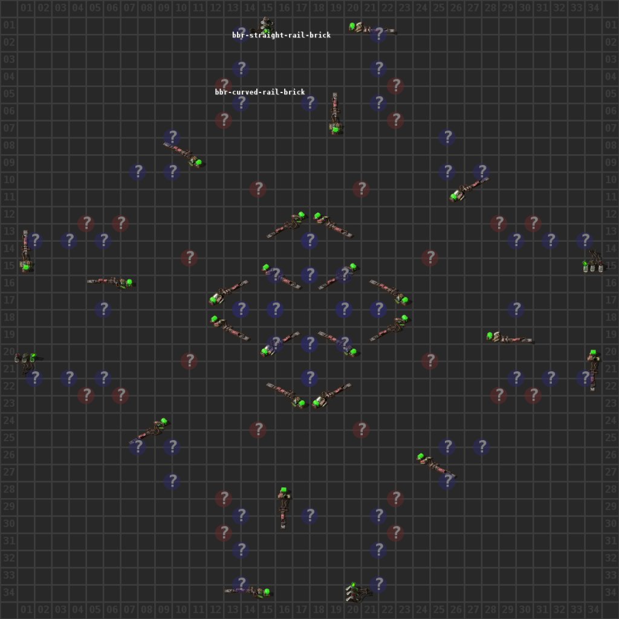Select diagonal rail at columns 15-17, rows 12-13
Screen dimensions: 619x619
tap(287, 224)
